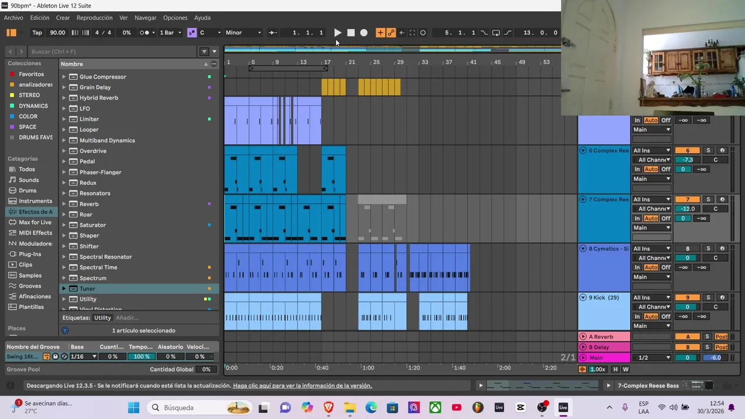Click the Stop transport button
Viewport: 745px width, 419px height.
[x=351, y=33]
